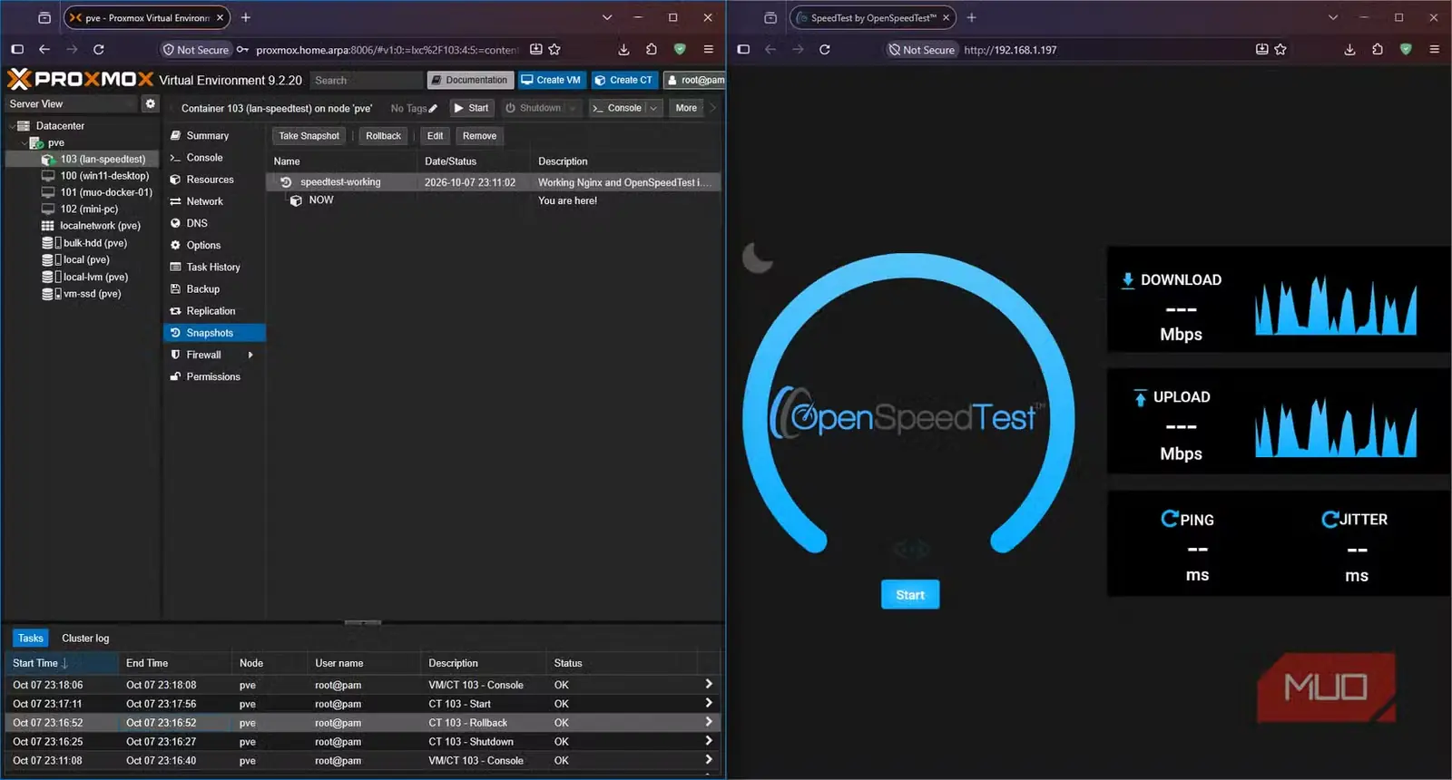Click the Rollback snapshot button
Screen dimensions: 1452x780
click(383, 136)
